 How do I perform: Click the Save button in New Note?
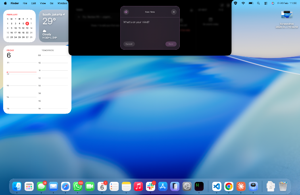tap(171, 44)
